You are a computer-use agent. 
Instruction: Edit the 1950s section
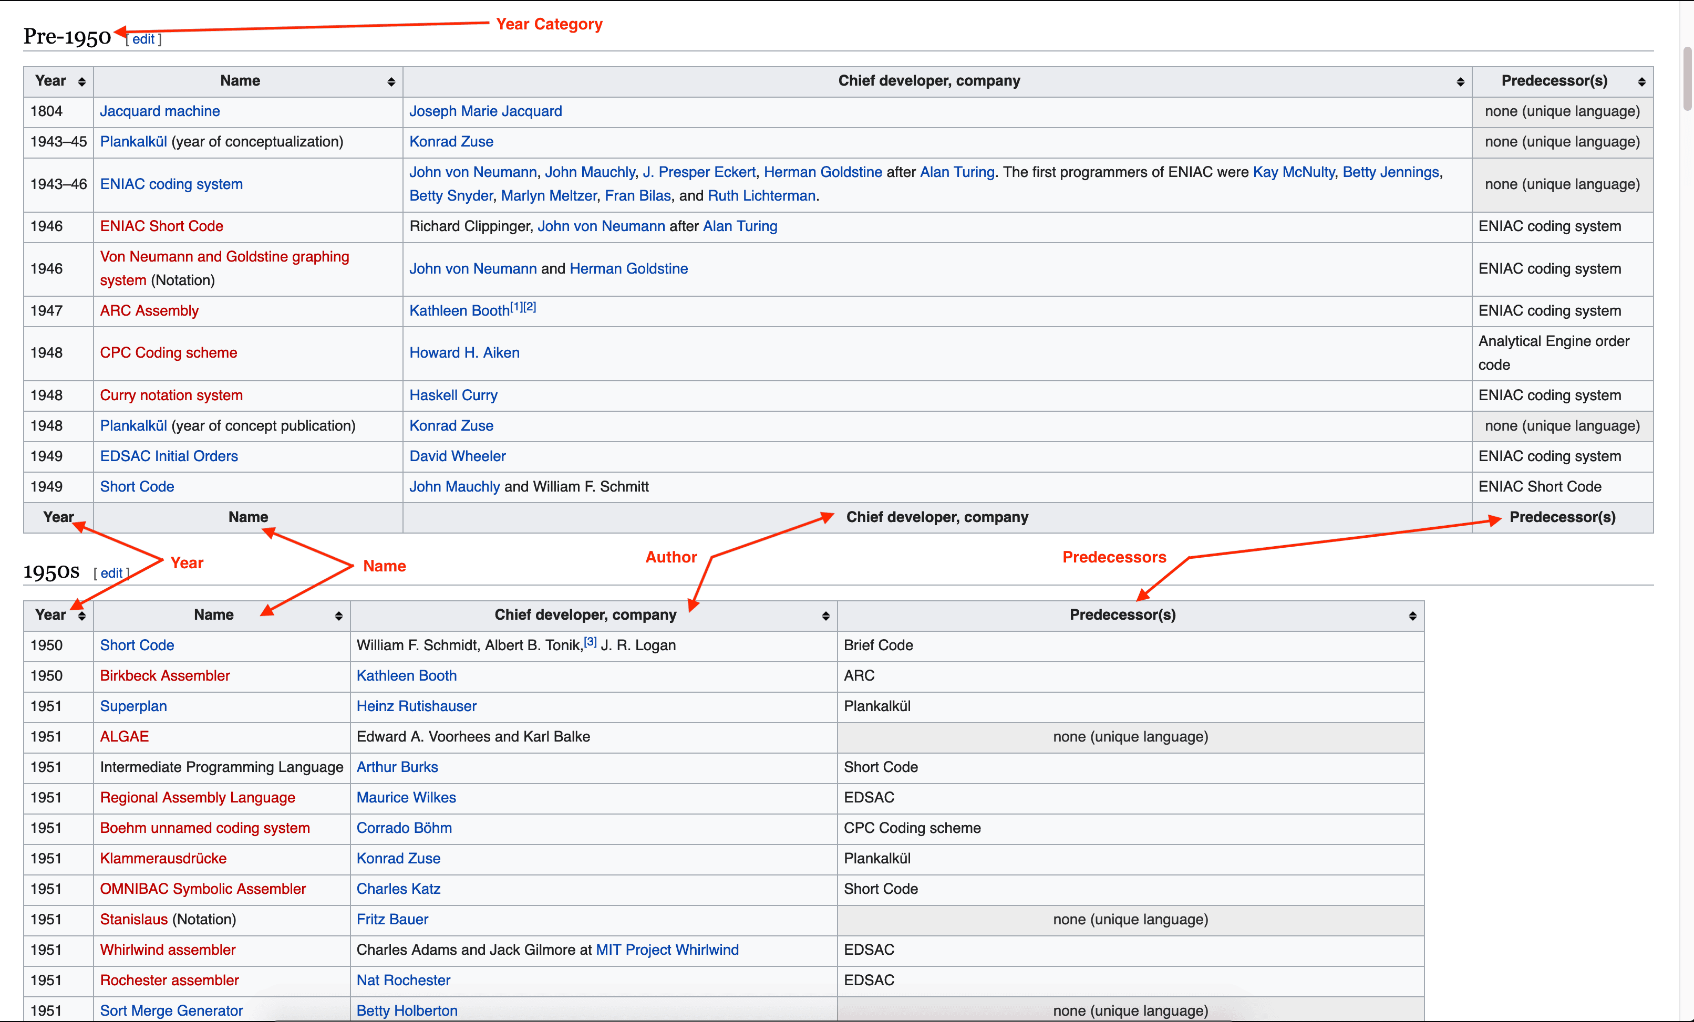(111, 573)
